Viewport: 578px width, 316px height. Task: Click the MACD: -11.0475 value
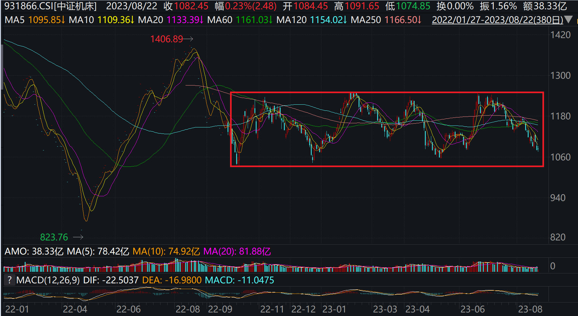click(x=239, y=280)
